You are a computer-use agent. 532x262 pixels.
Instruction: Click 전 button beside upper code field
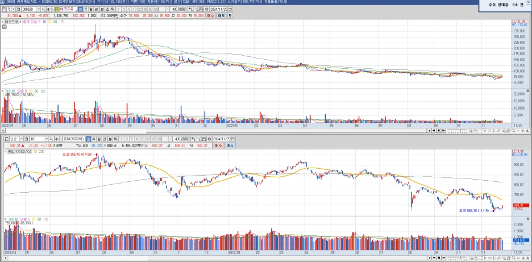[18, 9]
